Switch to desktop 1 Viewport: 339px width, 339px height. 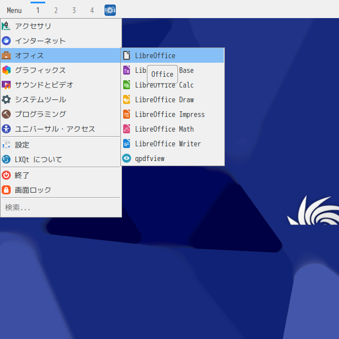tap(38, 10)
